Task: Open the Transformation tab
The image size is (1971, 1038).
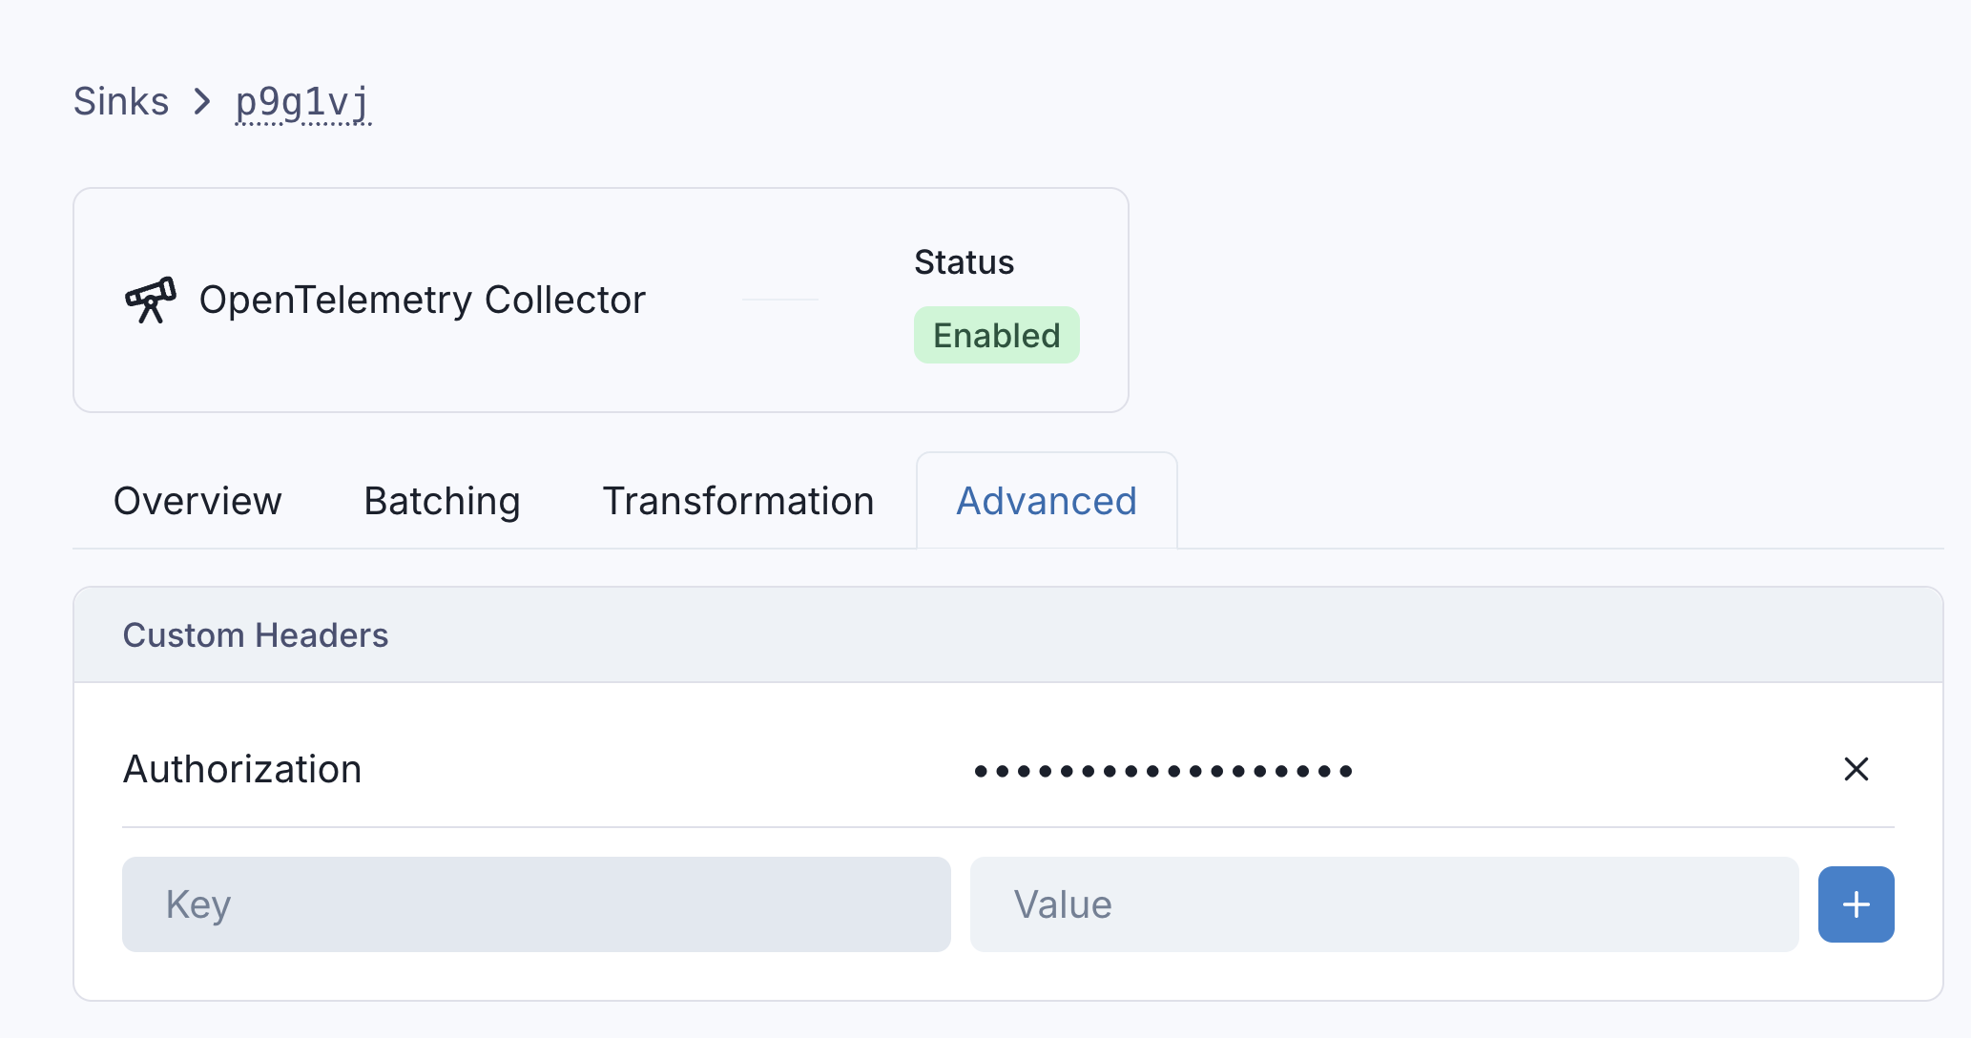Action: (x=737, y=501)
